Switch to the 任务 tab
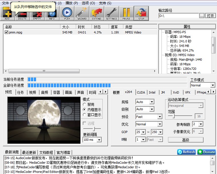The width and height of the screenshot is (217, 174). pyautogui.click(x=21, y=92)
